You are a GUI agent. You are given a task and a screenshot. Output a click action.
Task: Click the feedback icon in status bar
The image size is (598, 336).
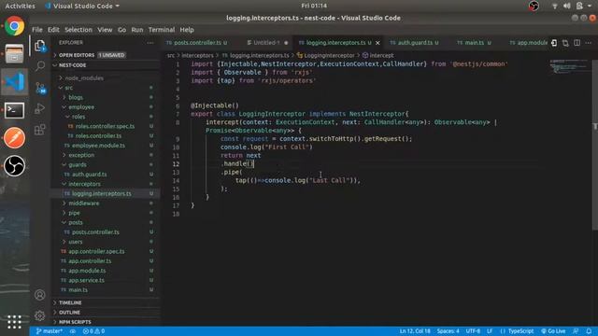tap(576, 331)
